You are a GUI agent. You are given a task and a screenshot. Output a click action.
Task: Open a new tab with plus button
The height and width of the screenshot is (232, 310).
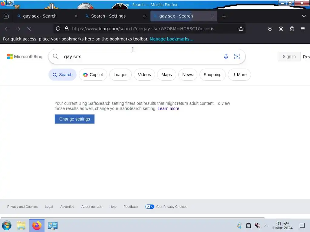[x=224, y=16]
